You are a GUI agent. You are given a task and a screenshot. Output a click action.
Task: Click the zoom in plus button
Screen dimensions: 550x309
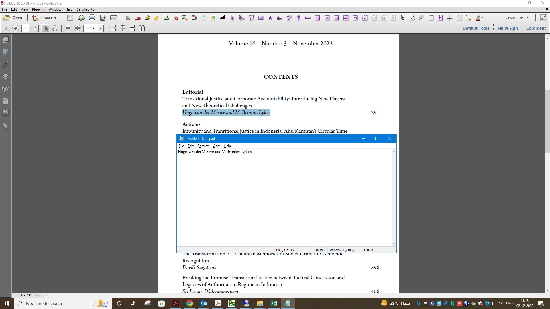pos(77,28)
